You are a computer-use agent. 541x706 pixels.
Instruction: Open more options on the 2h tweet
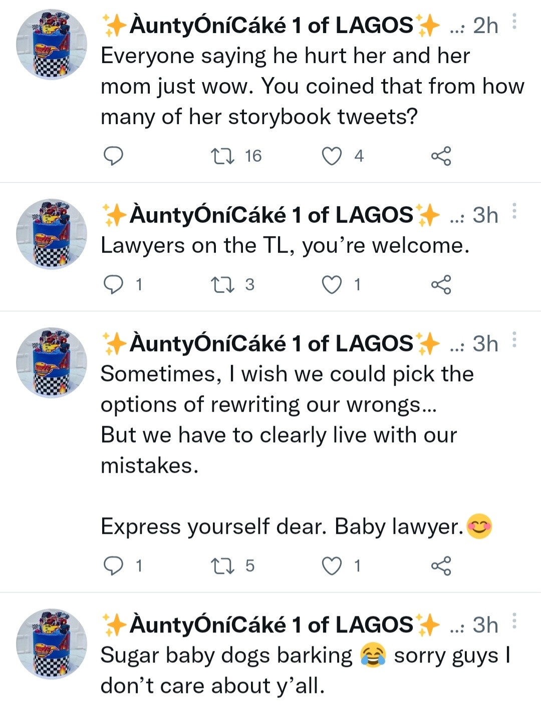coord(514,22)
